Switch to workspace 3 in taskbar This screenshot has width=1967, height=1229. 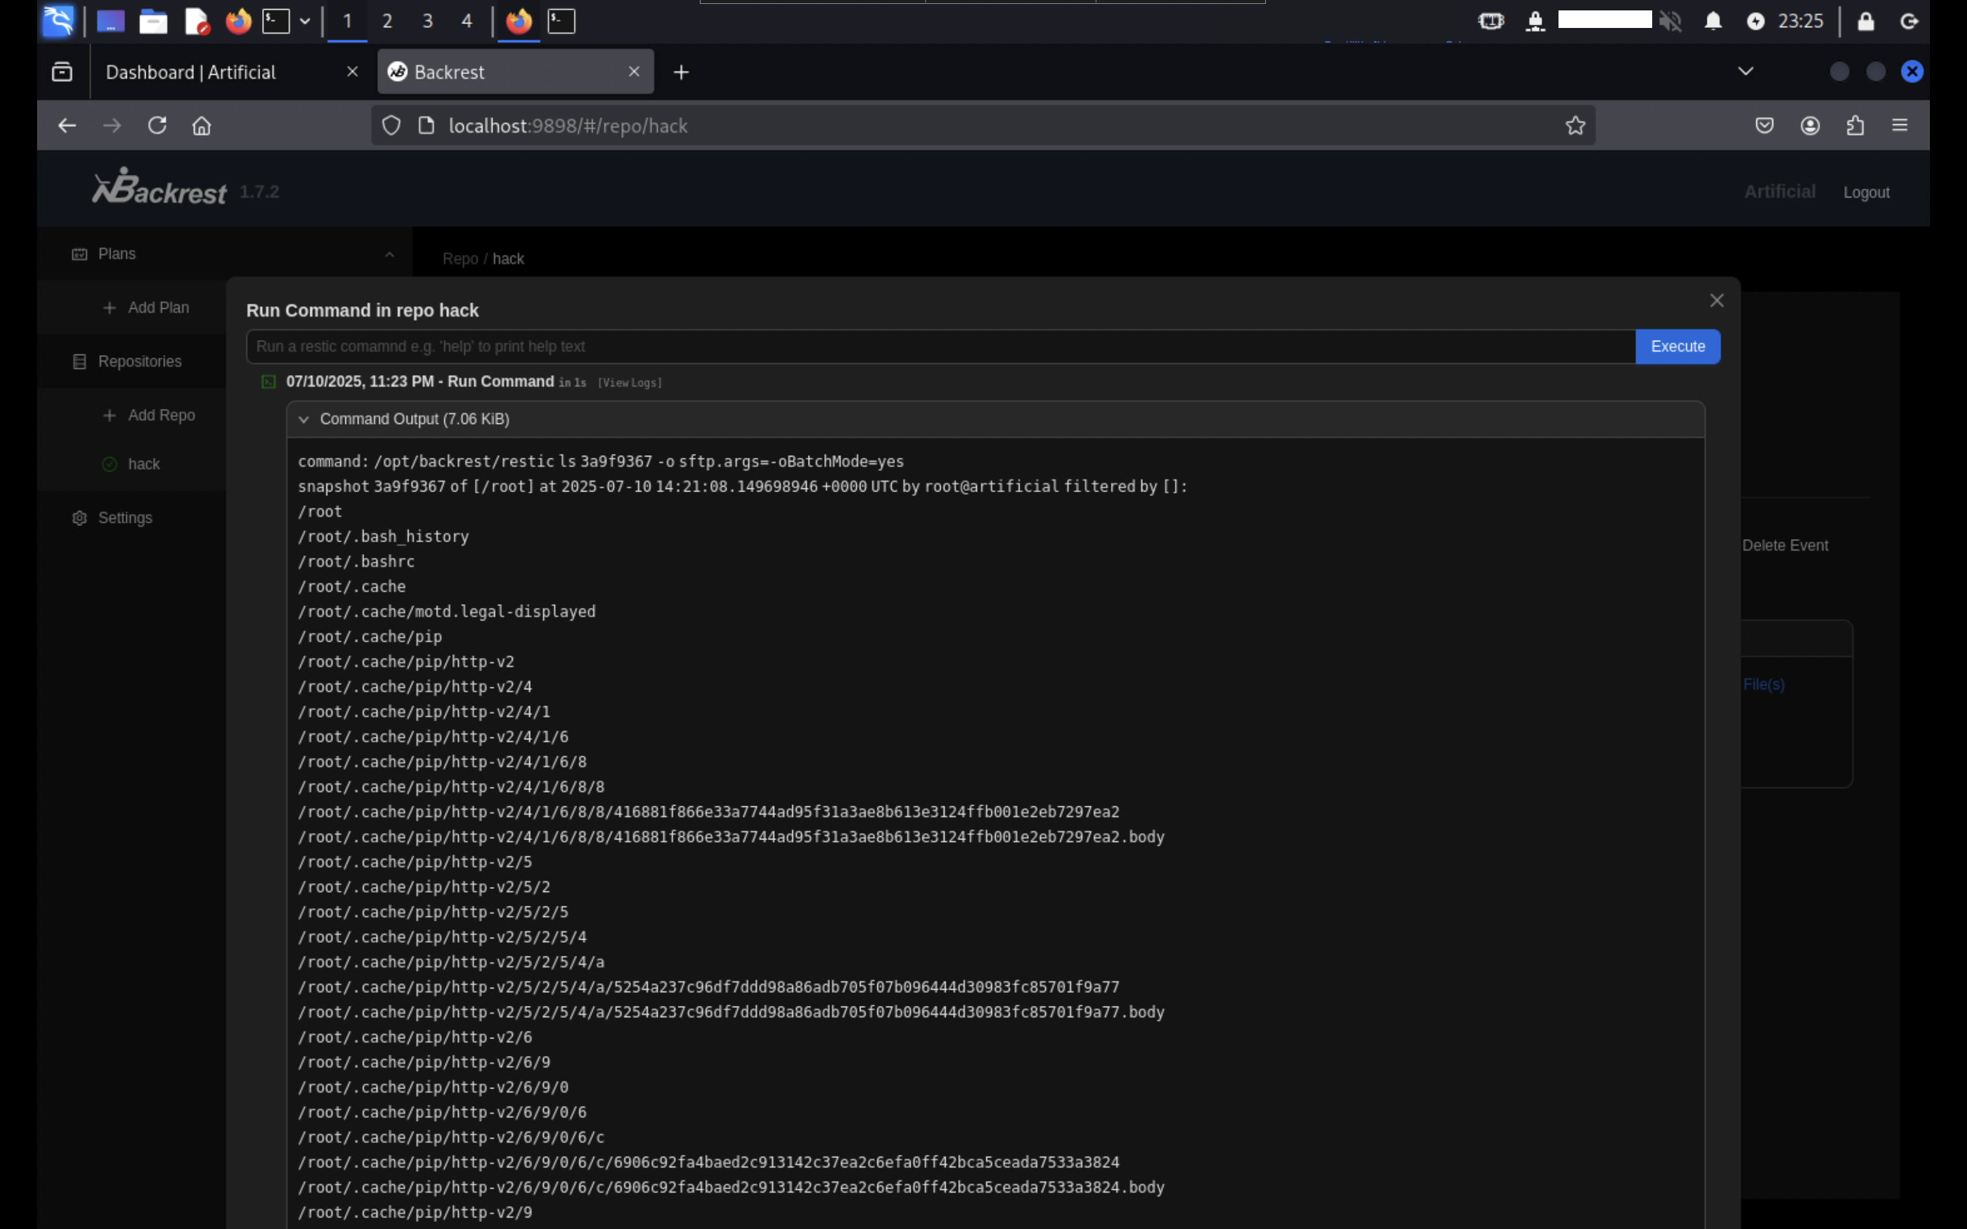tap(427, 21)
